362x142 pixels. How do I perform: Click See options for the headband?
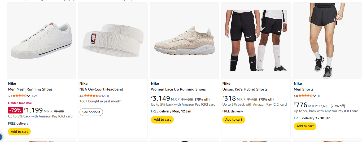(x=91, y=112)
